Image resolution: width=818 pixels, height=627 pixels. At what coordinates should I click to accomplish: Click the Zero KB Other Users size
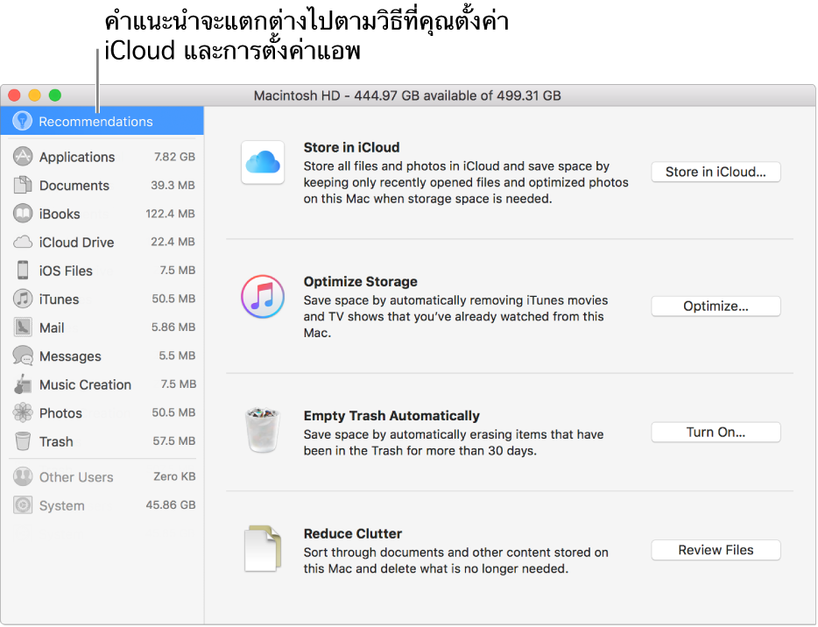pyautogui.click(x=174, y=476)
